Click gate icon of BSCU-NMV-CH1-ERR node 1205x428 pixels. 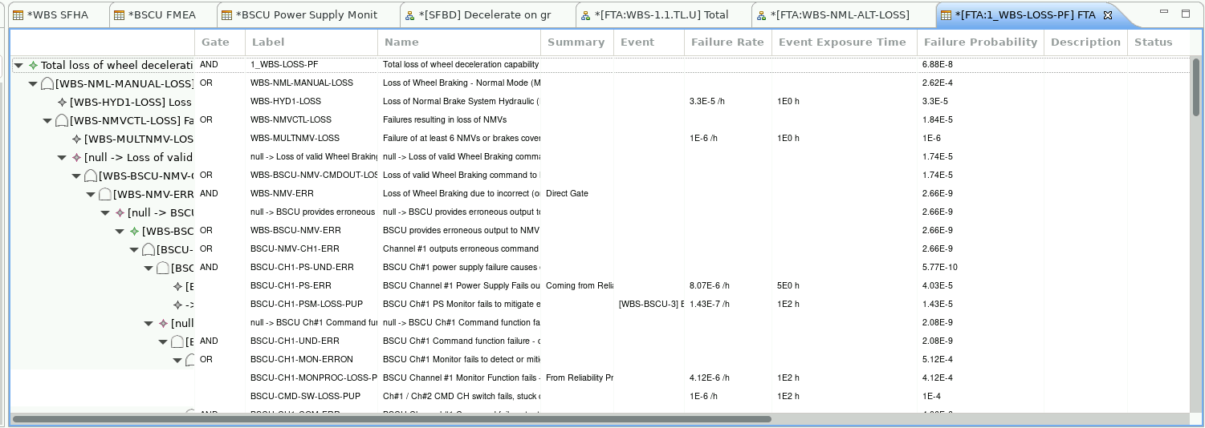coord(149,249)
